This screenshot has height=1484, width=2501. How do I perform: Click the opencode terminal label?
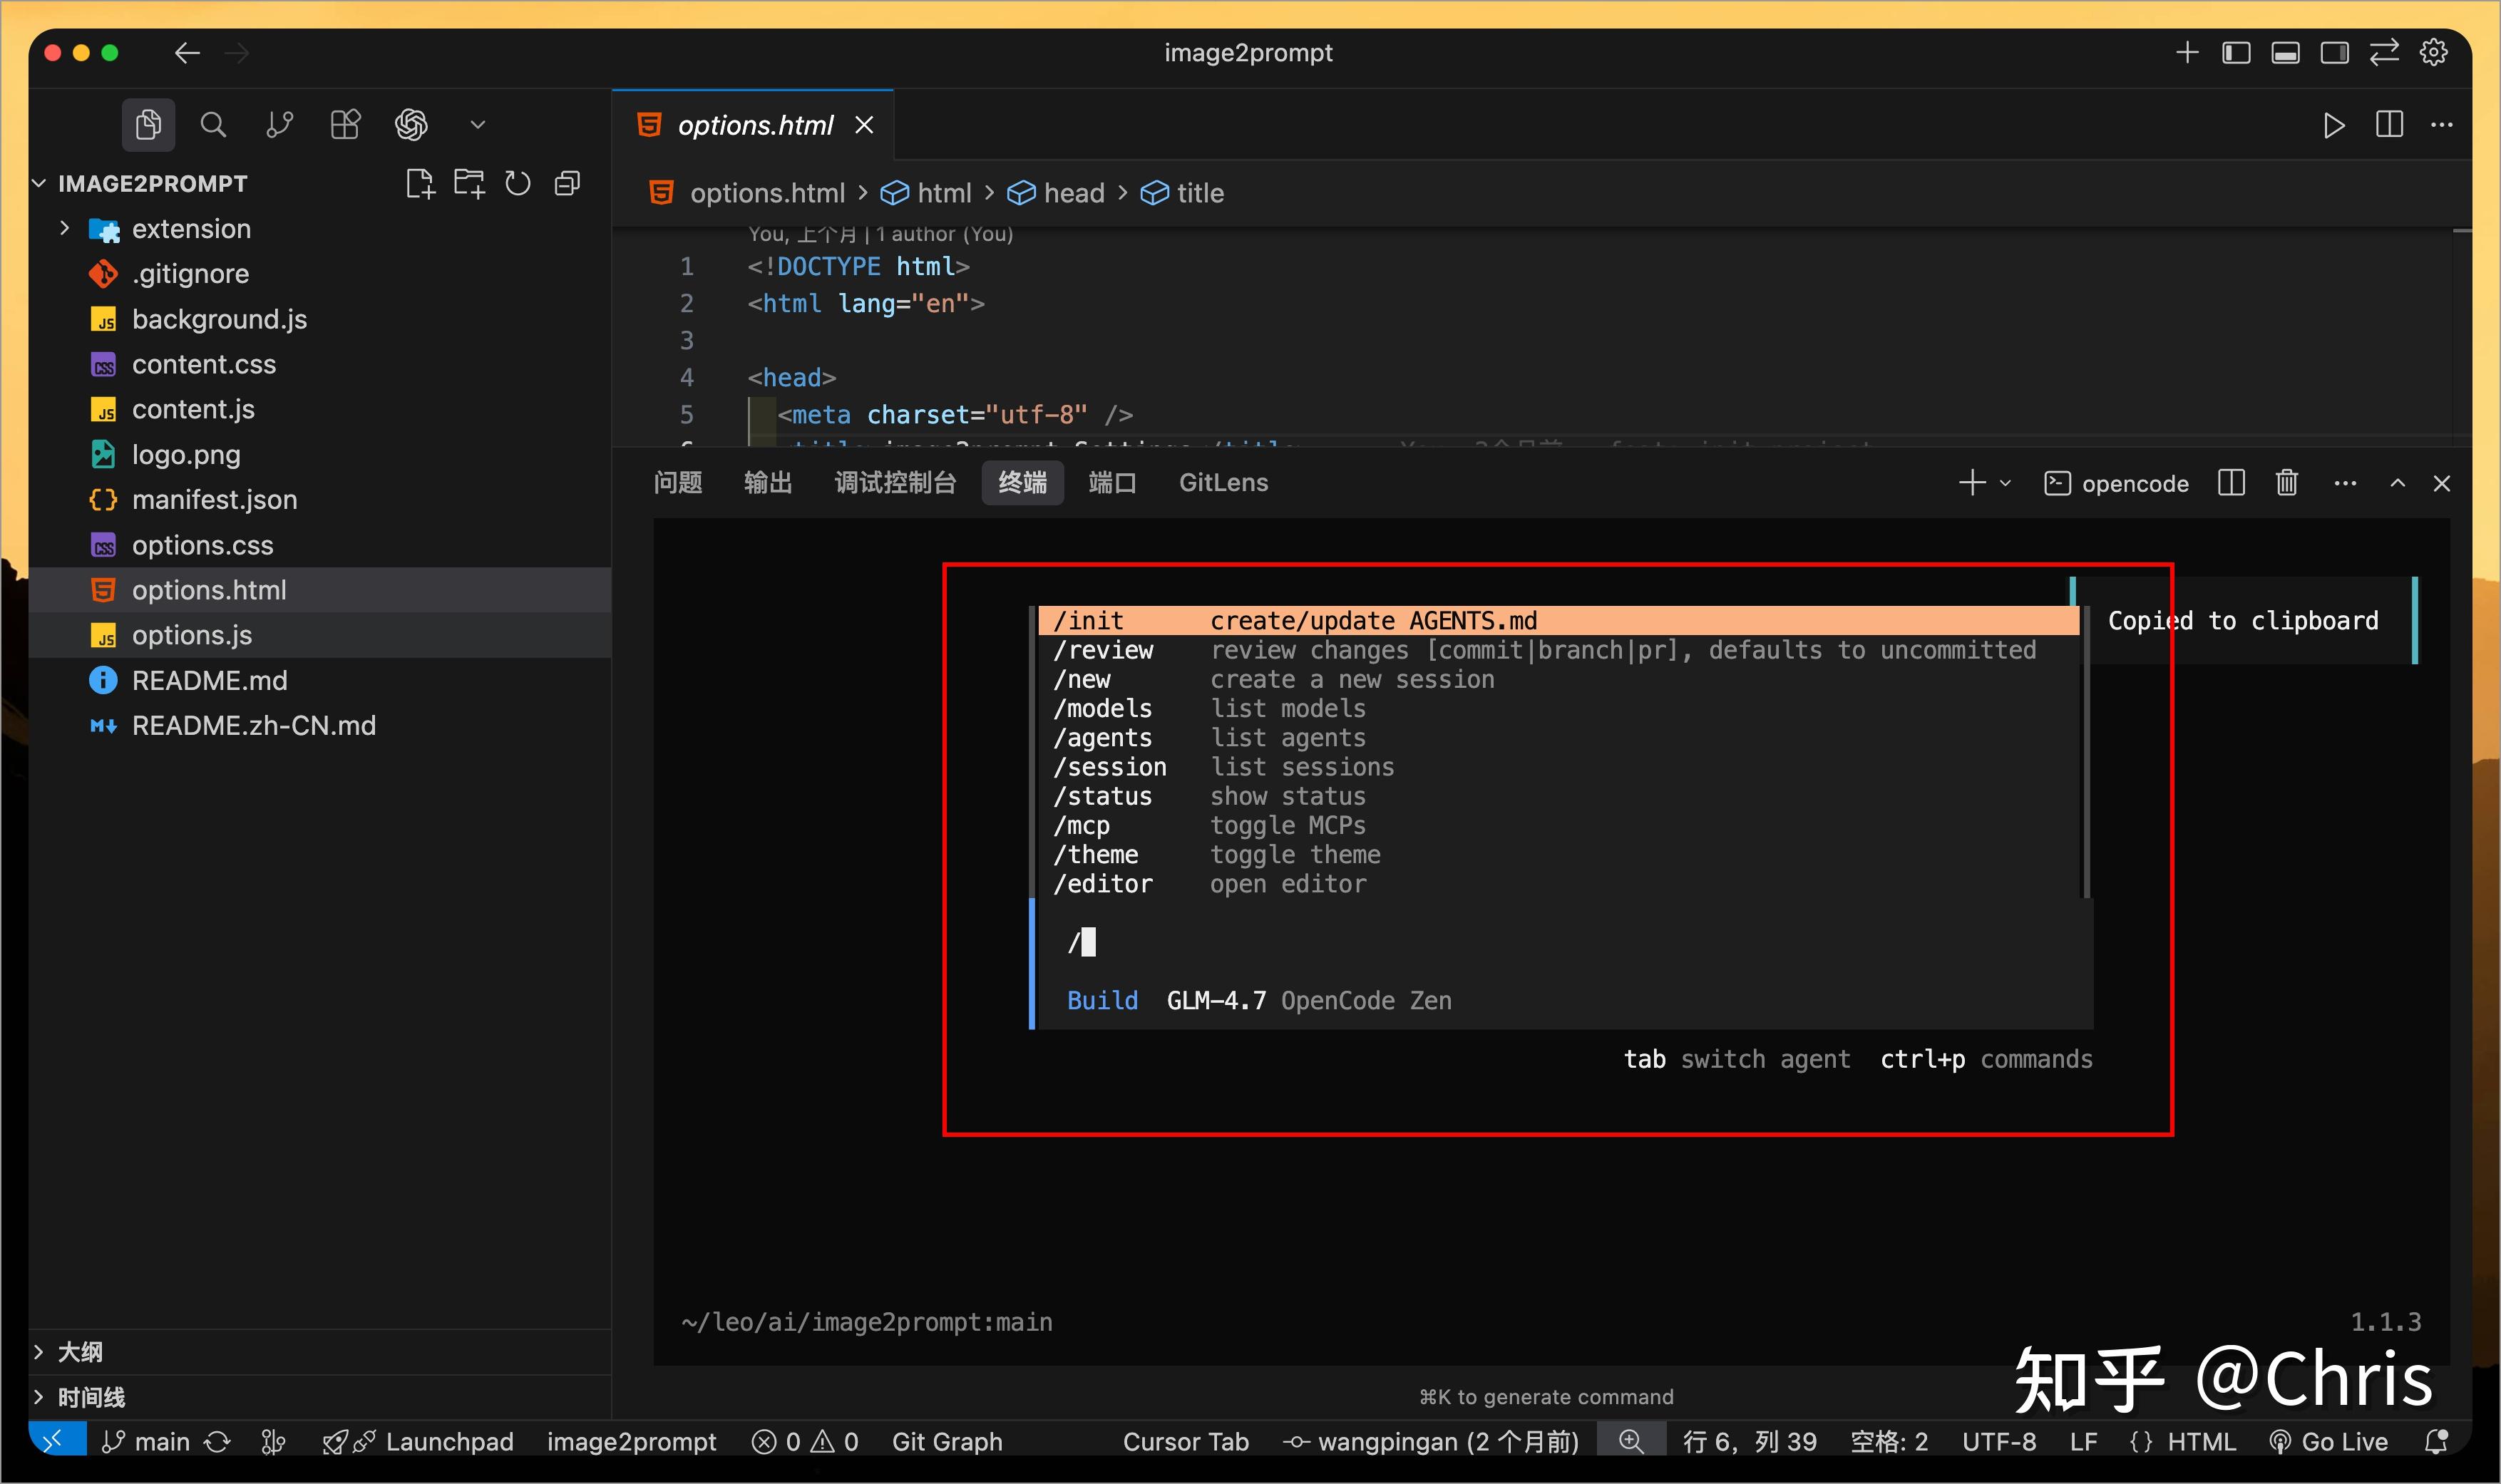[2116, 484]
